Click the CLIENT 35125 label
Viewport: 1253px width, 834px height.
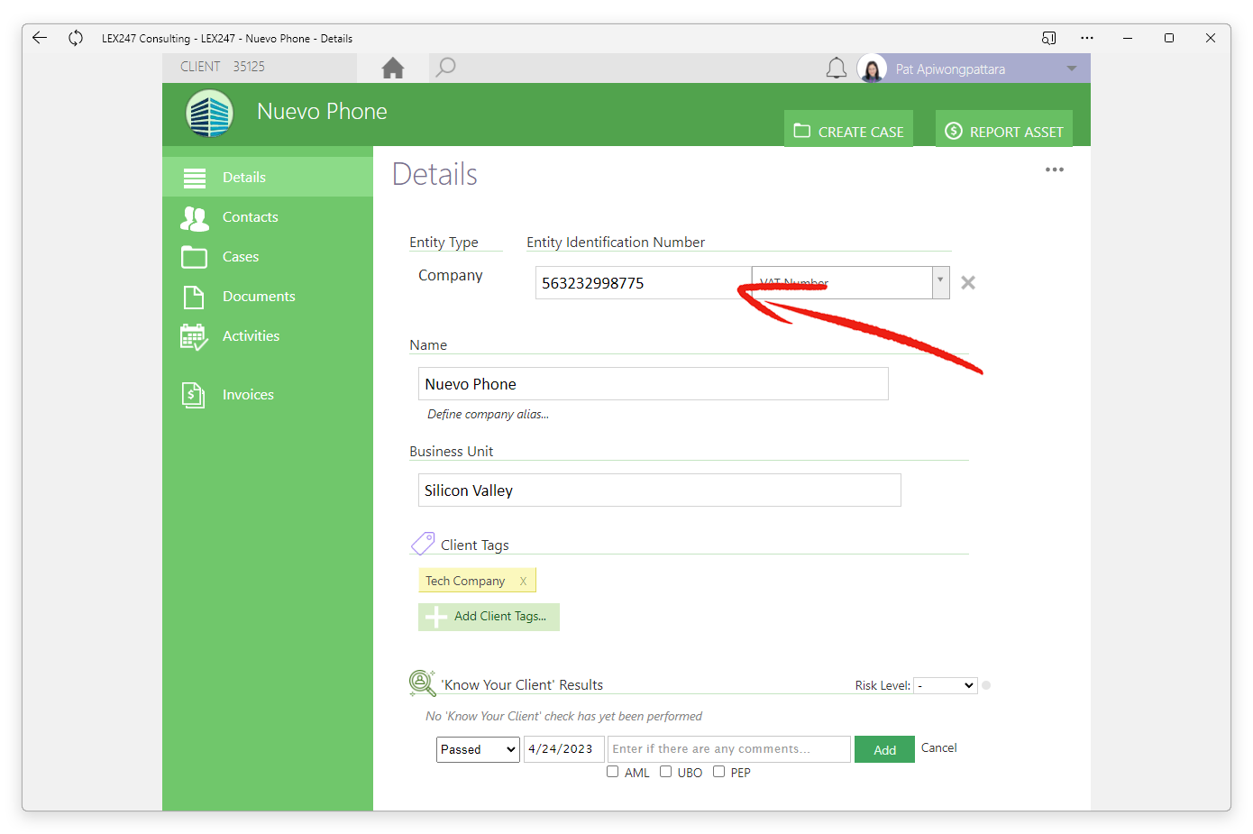pos(223,67)
